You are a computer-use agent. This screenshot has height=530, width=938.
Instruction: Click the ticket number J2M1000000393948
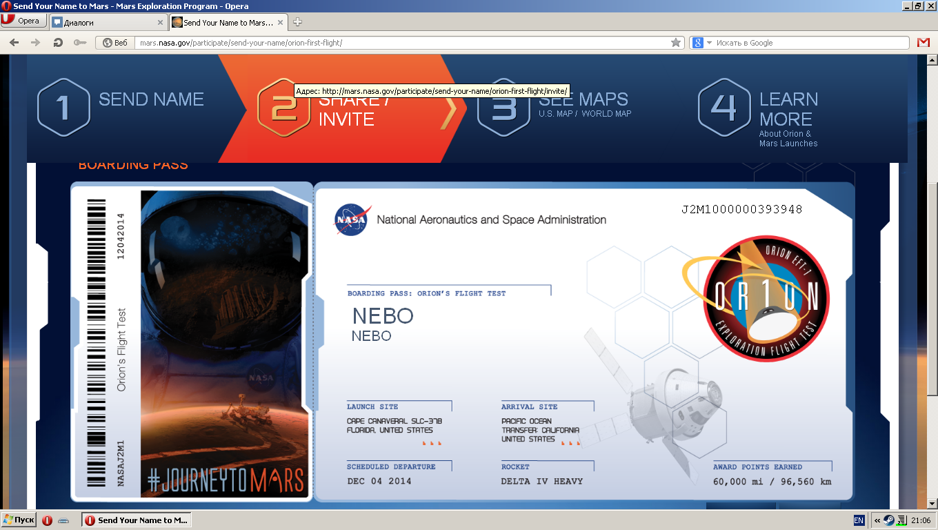coord(741,209)
